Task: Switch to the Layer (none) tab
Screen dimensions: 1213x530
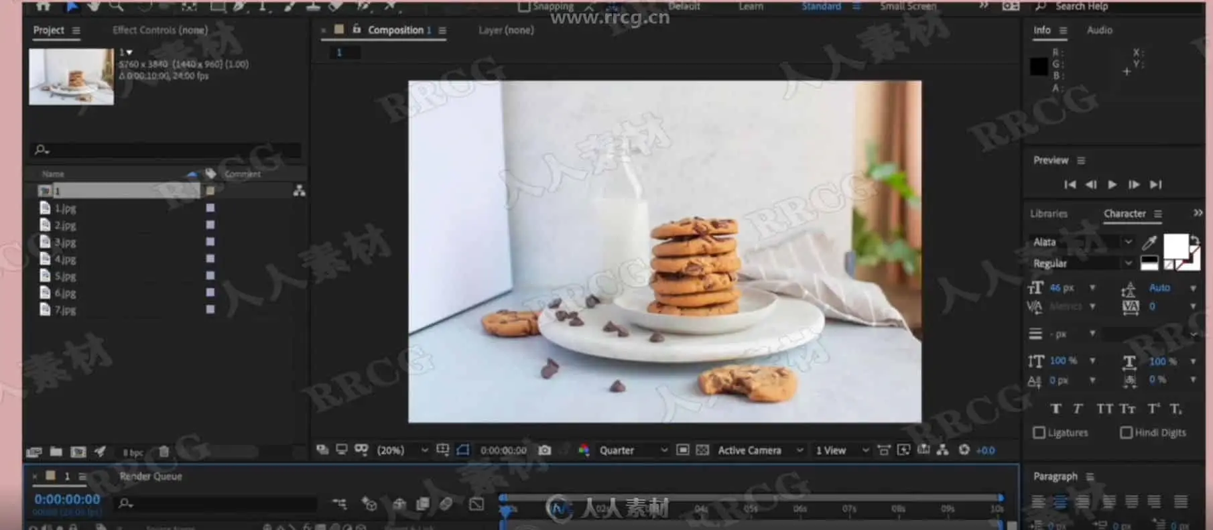Action: pos(506,30)
